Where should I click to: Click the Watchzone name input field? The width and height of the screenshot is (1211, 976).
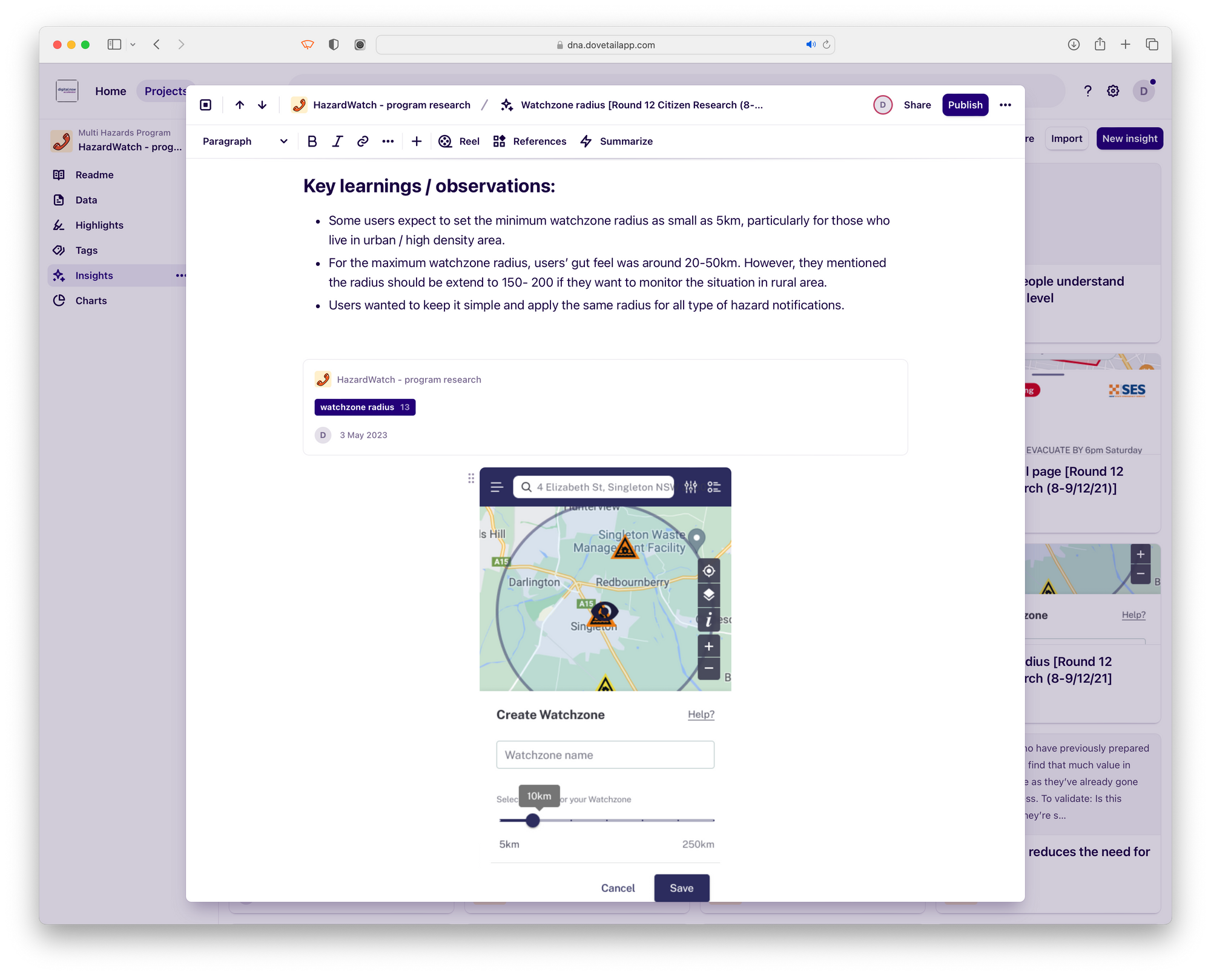604,754
